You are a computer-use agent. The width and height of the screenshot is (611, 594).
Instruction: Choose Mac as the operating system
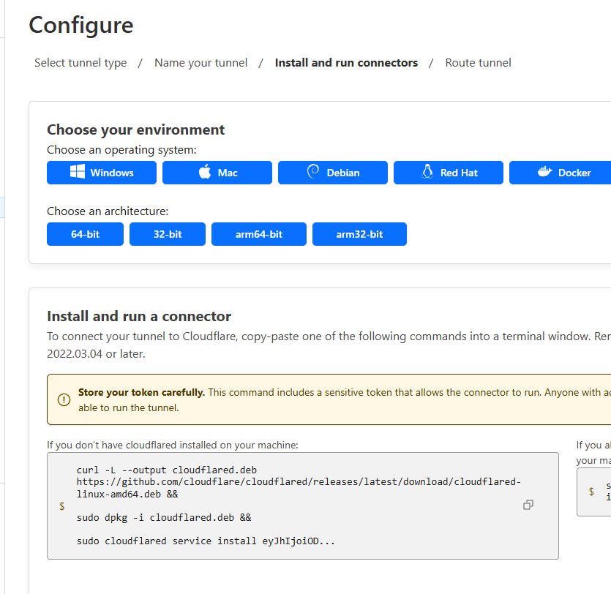pos(217,173)
